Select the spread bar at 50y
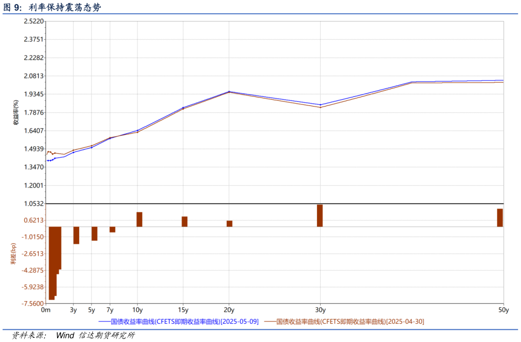521x342 pixels. tap(500, 217)
